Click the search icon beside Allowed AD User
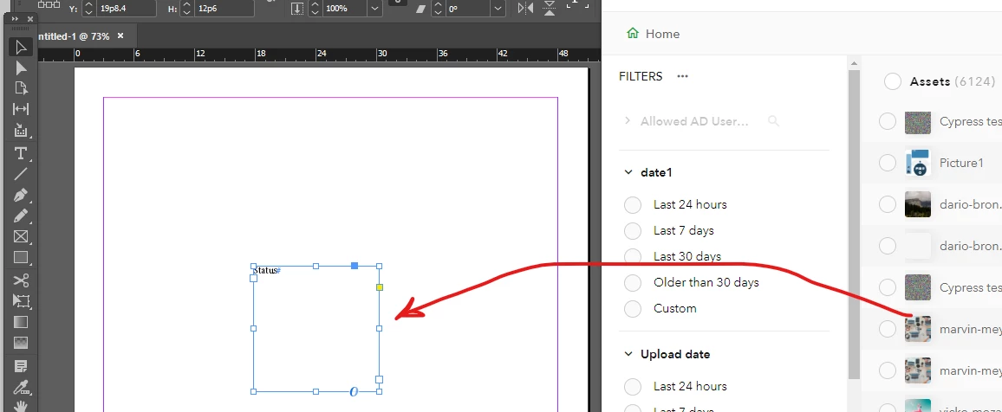This screenshot has width=1002, height=412. click(x=773, y=120)
